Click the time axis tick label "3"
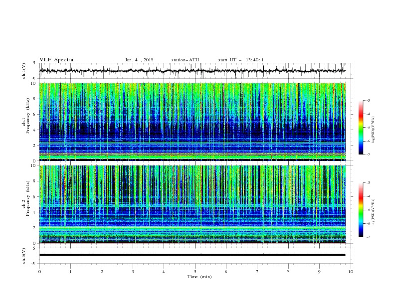Image resolution: width=395 pixels, height=305 pixels. (133, 272)
